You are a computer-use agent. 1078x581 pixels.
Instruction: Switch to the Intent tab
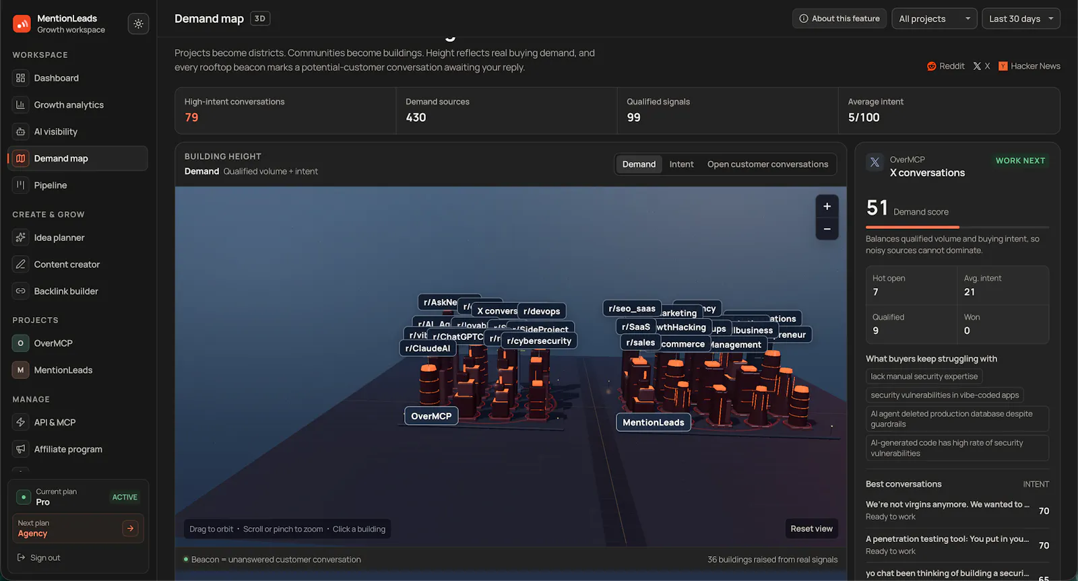681,164
